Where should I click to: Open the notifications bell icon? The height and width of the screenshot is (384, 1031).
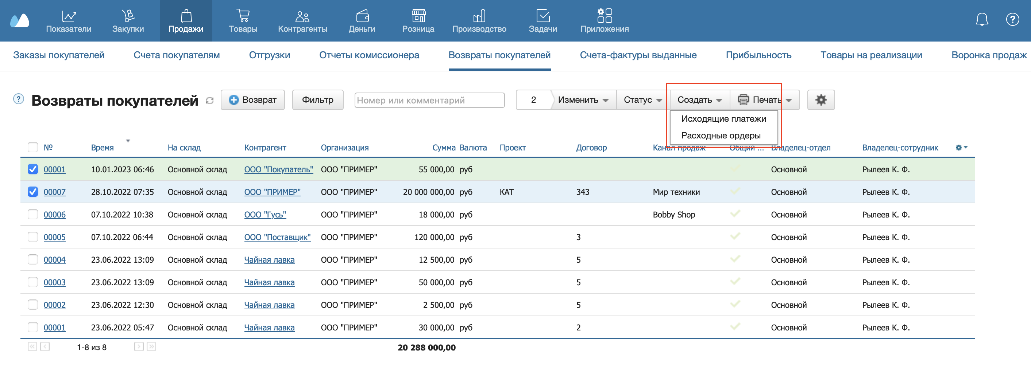(981, 19)
